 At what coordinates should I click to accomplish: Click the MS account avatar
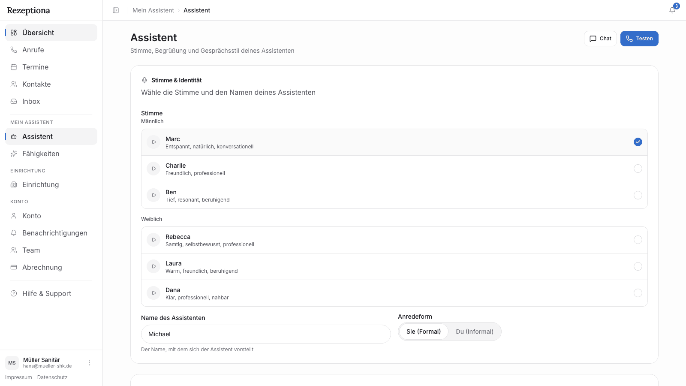coord(12,363)
